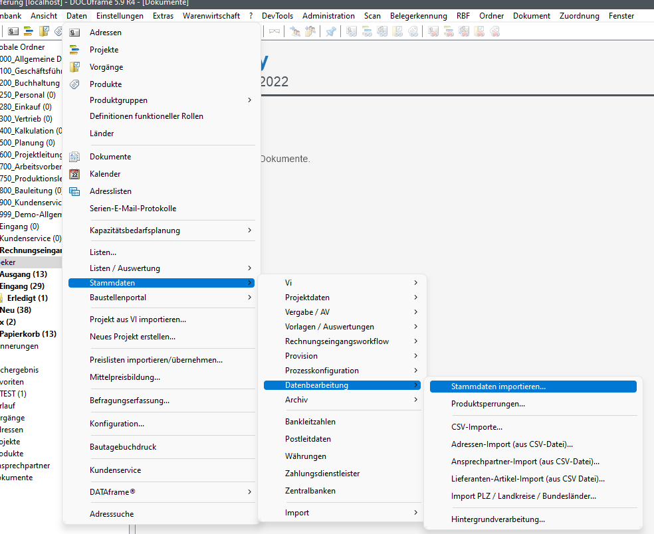Click the address icon with red X

click(433, 31)
